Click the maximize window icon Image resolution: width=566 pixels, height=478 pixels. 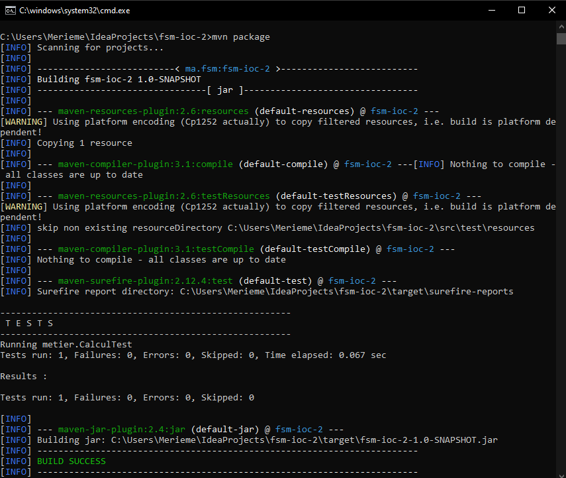coord(521,10)
